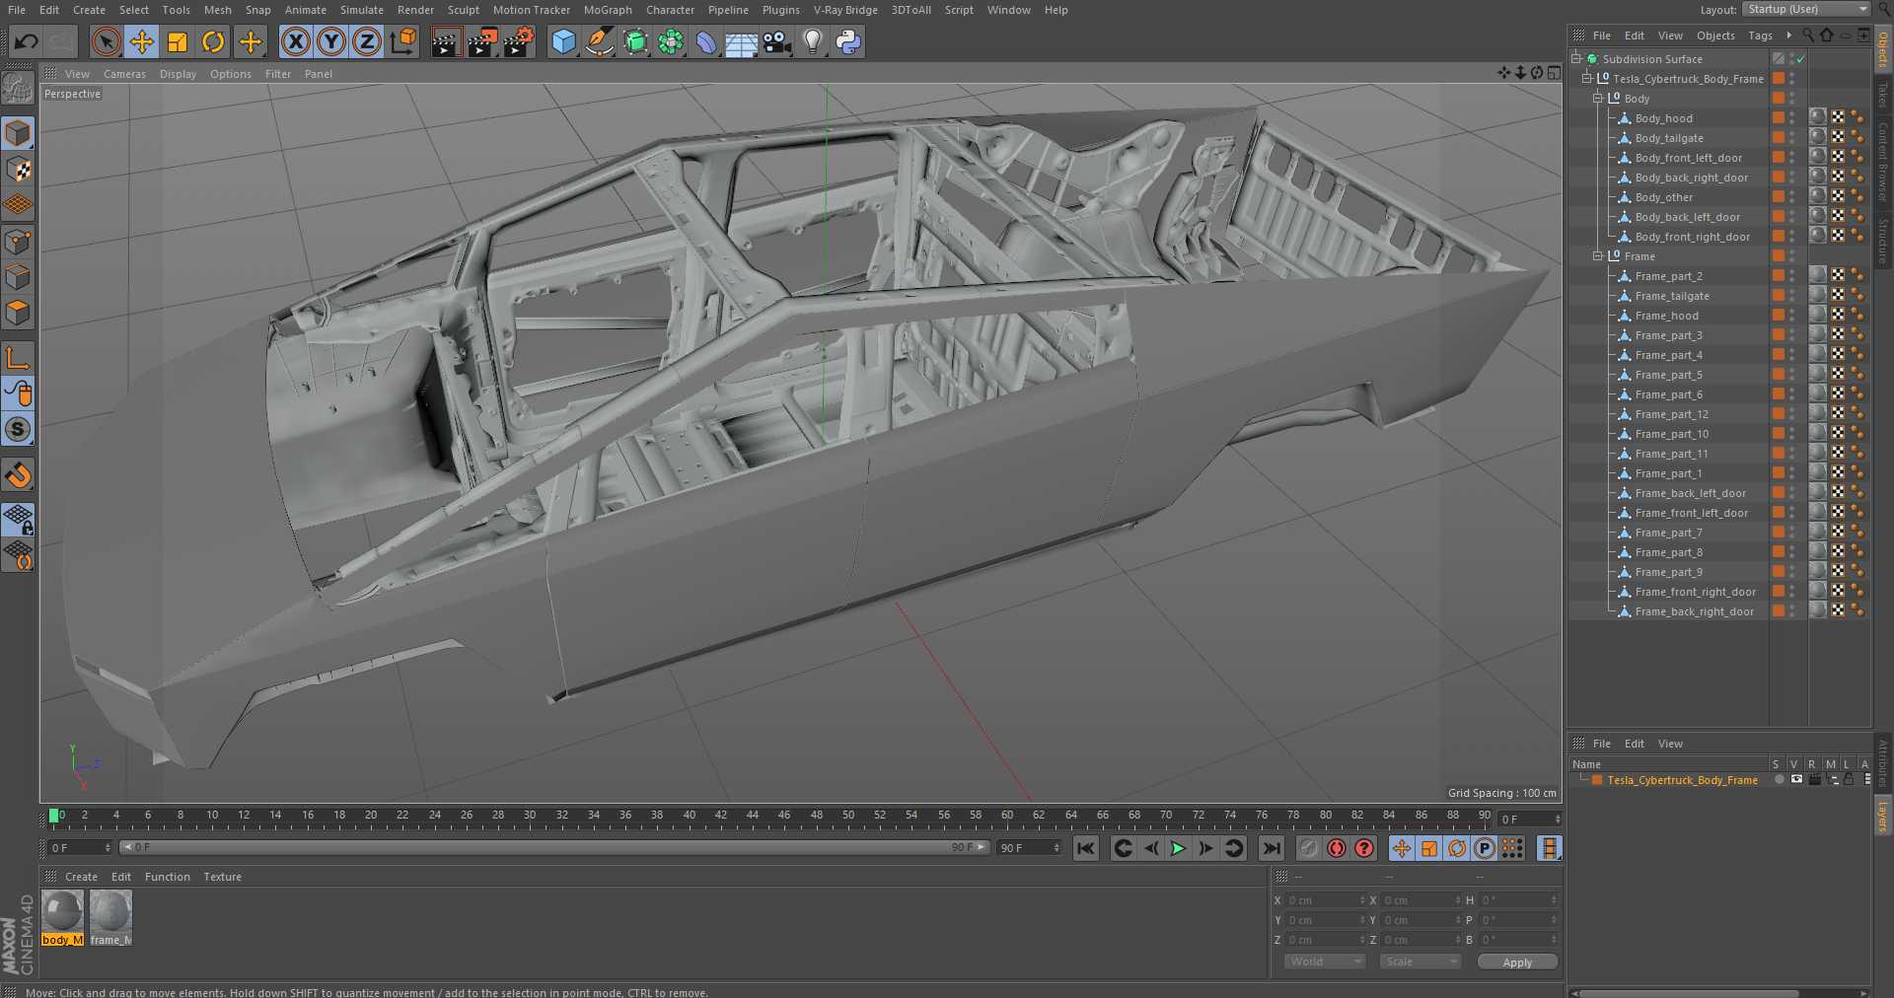Add a Camera object
The height and width of the screenshot is (998, 1894).
coord(777,41)
